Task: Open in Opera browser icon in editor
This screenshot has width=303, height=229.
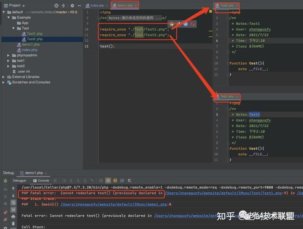Action: pyautogui.click(x=193, y=24)
